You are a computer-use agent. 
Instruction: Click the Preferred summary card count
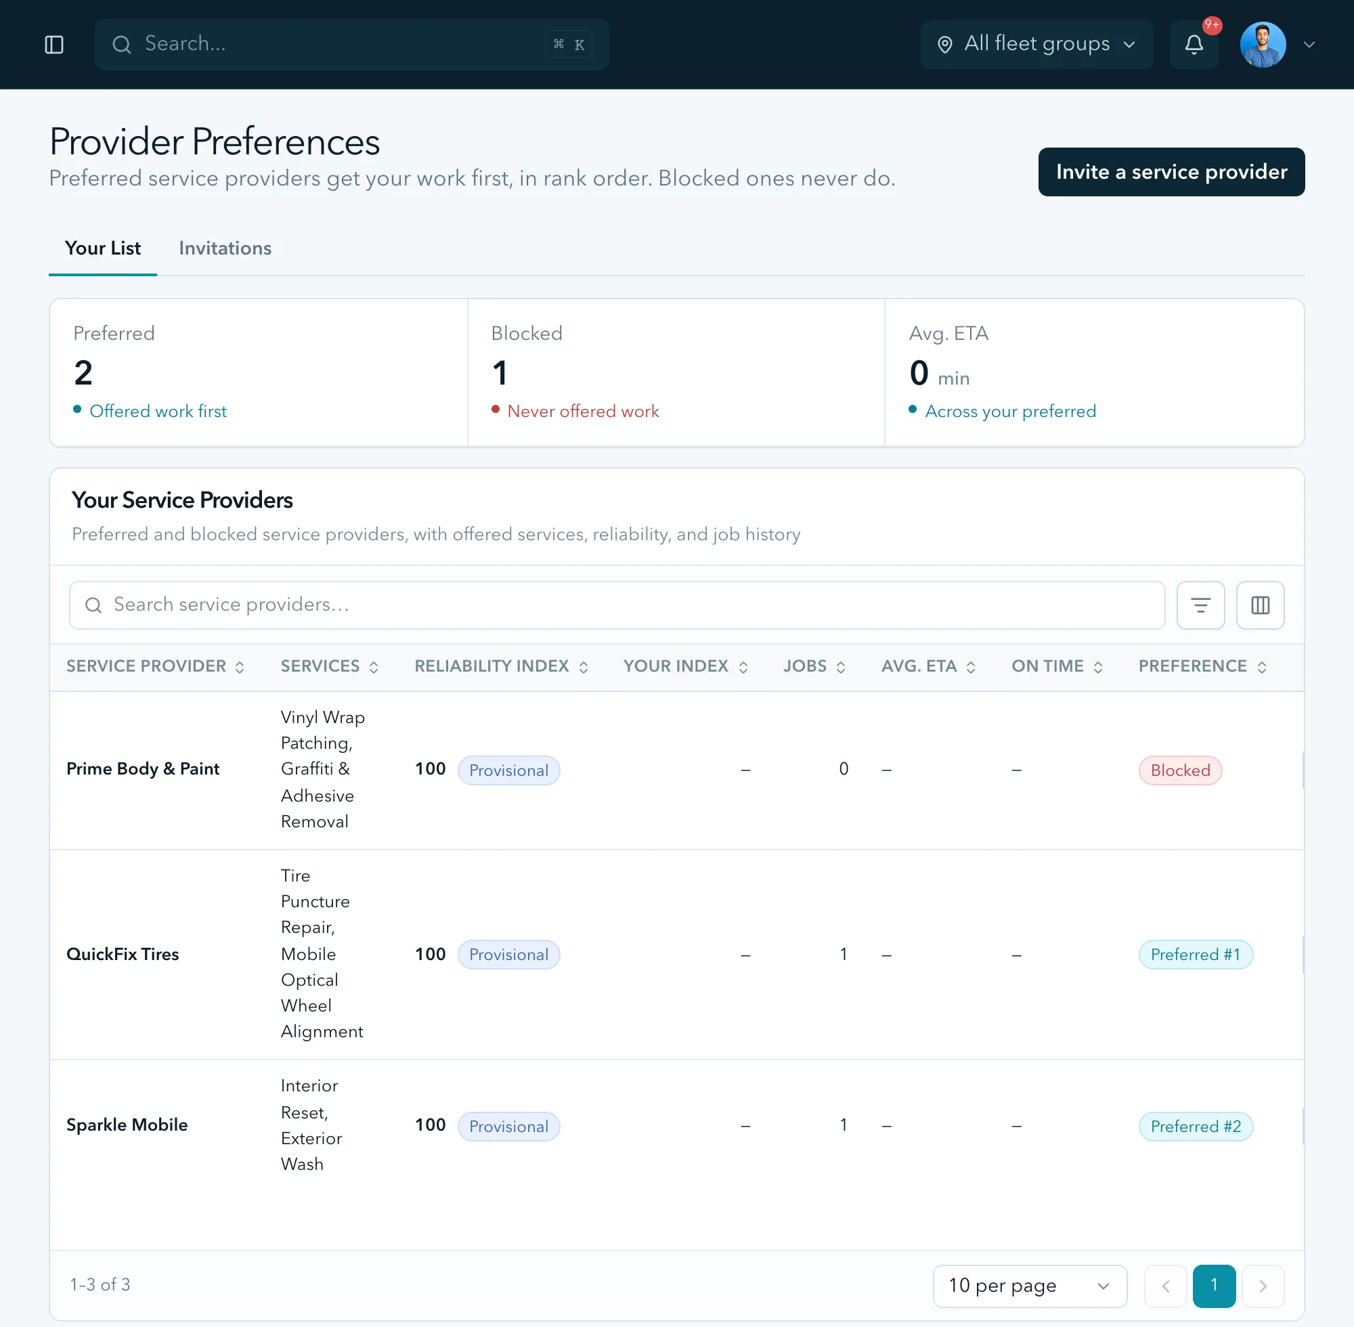83,373
